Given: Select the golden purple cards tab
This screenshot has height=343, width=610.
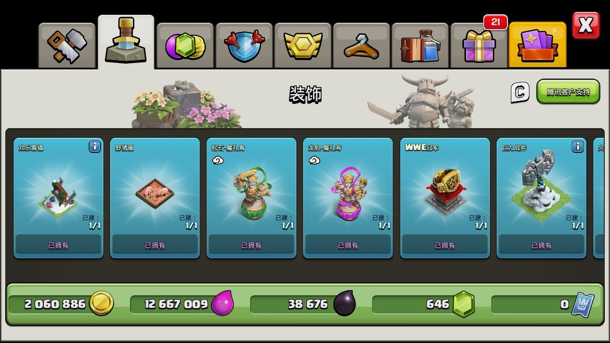Looking at the screenshot, I should (x=538, y=45).
